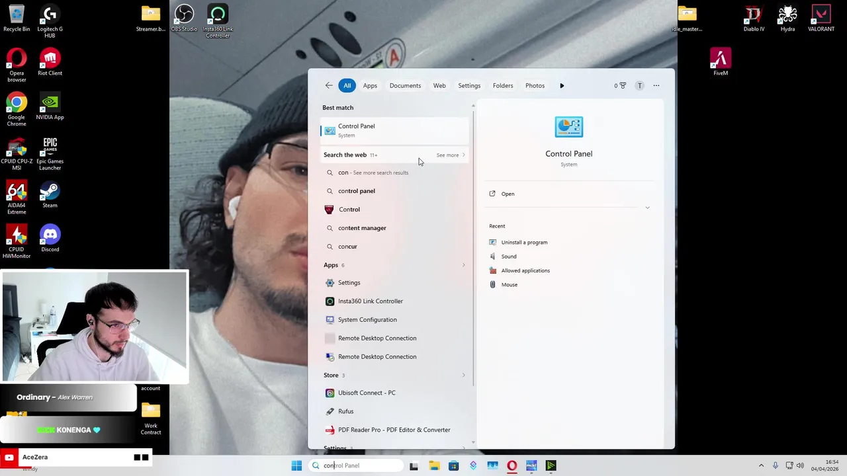Screen dimensions: 847x476
Task: Launch Steam from desktop
Action: (50, 194)
